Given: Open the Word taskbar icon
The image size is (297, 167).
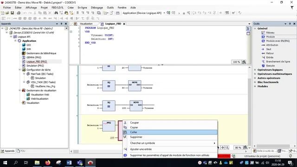Looking at the screenshot, I should click(x=69, y=163).
